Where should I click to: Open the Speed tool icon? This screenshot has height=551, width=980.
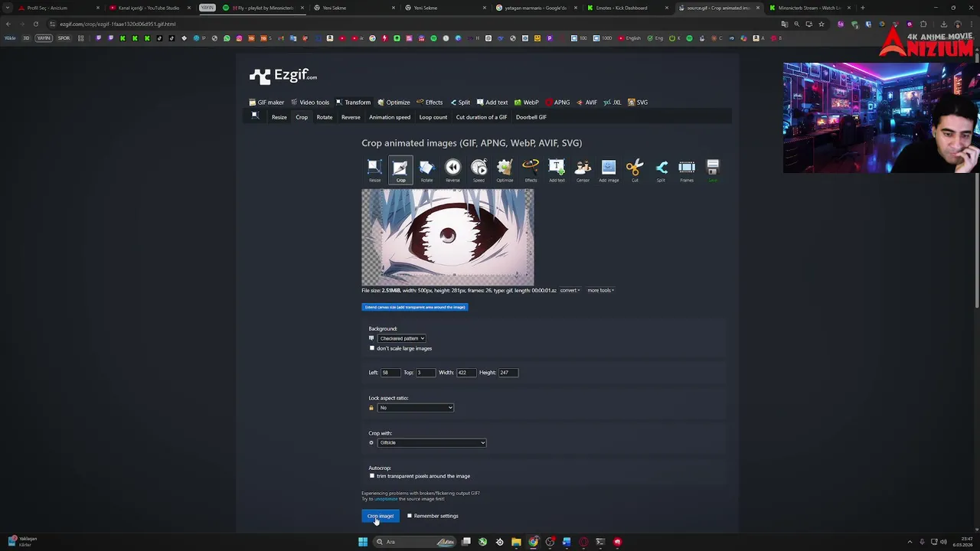pos(479,170)
